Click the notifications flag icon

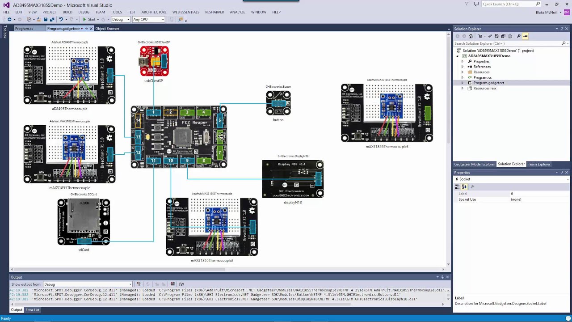pyautogui.click(x=467, y=4)
